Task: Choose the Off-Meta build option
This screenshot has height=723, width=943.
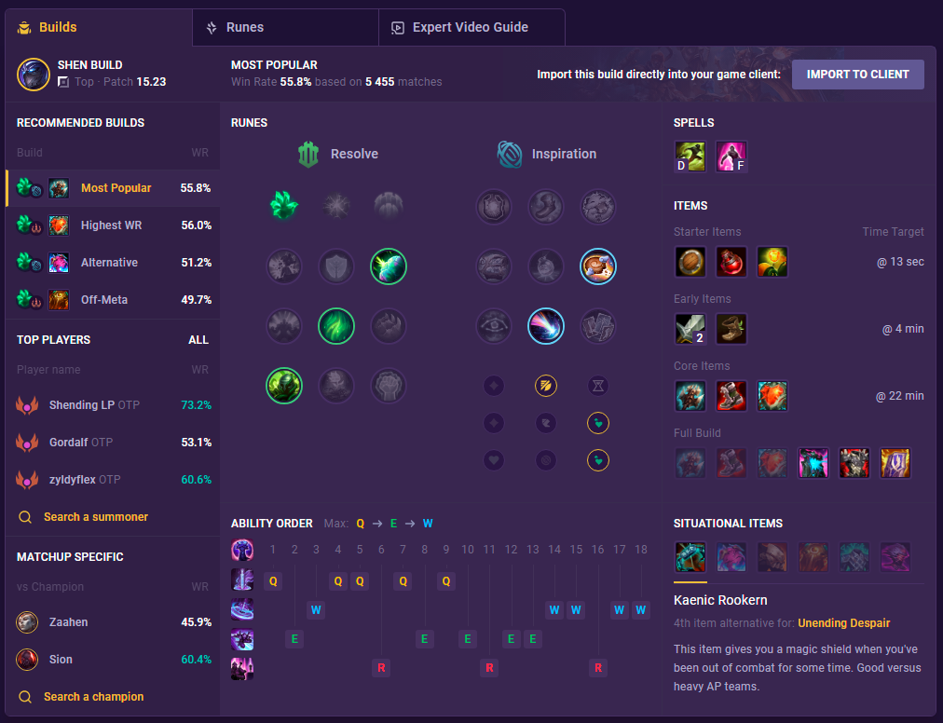Action: [113, 300]
